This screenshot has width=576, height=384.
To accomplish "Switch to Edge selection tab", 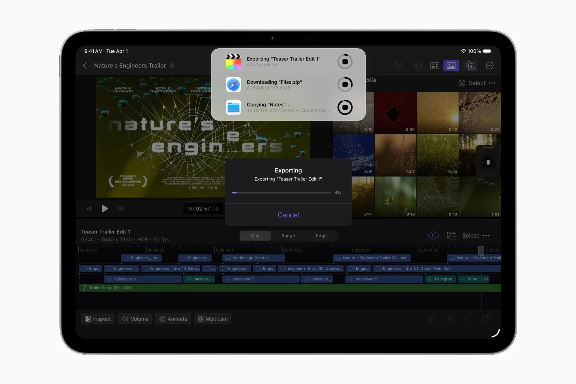I will (x=321, y=235).
